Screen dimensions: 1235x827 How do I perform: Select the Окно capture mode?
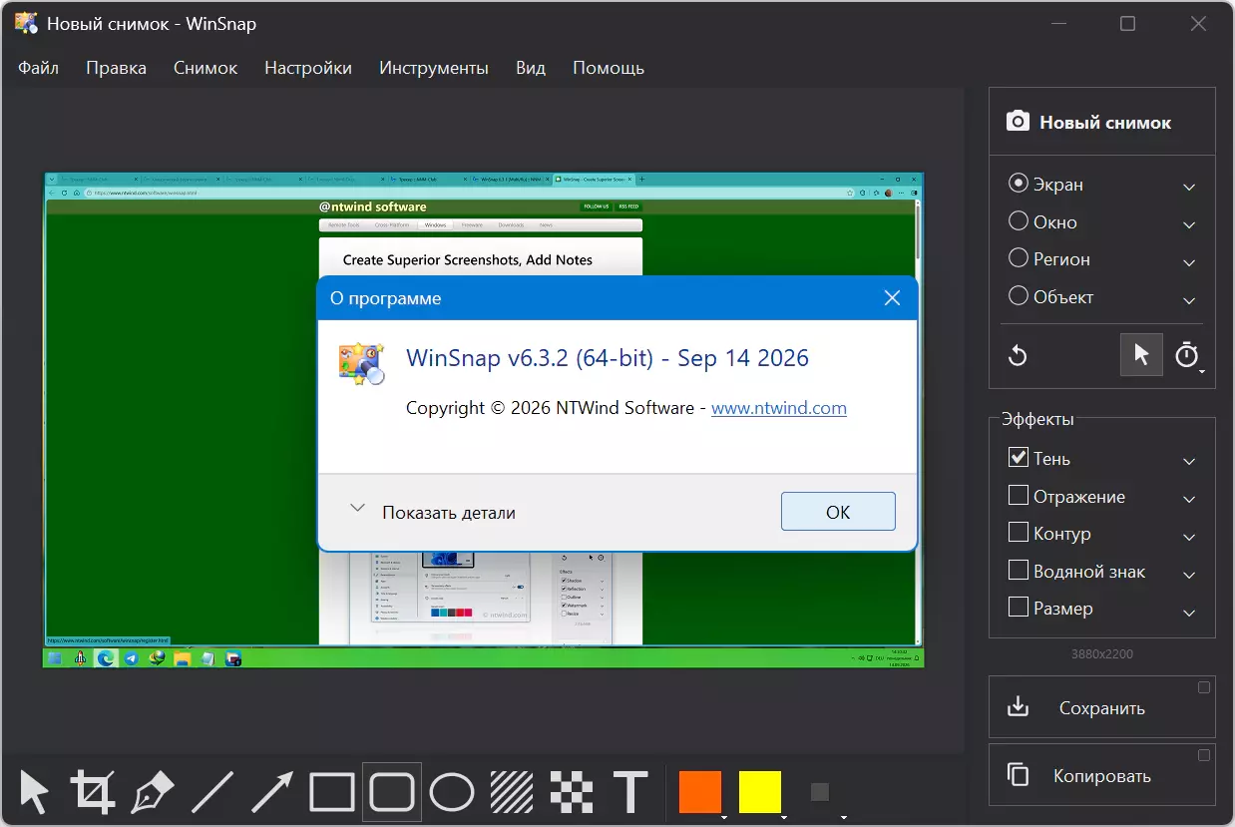point(1019,220)
